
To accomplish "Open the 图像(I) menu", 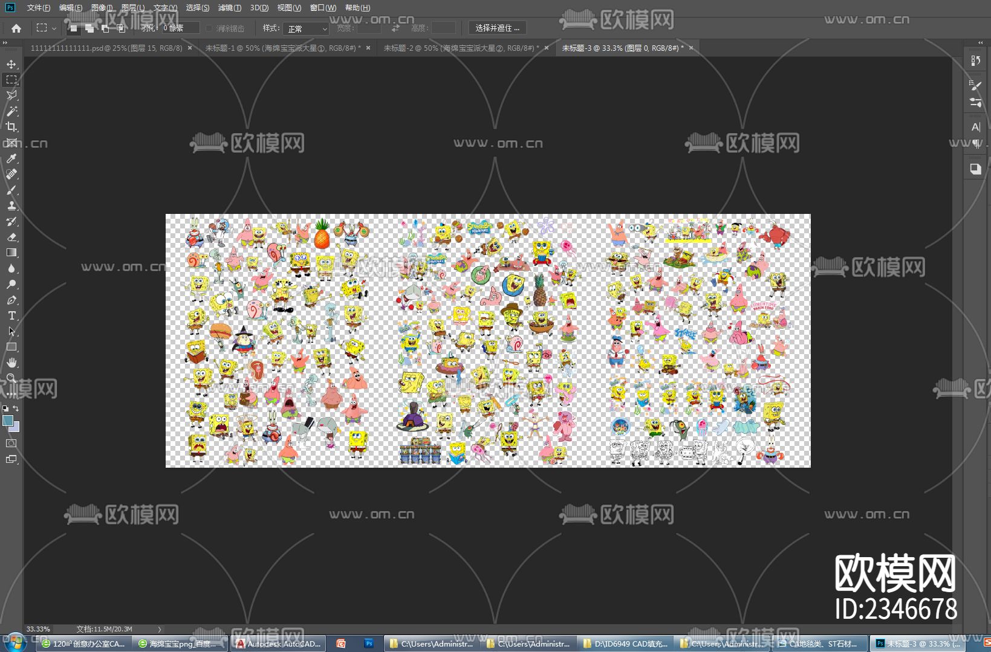I will (x=102, y=8).
